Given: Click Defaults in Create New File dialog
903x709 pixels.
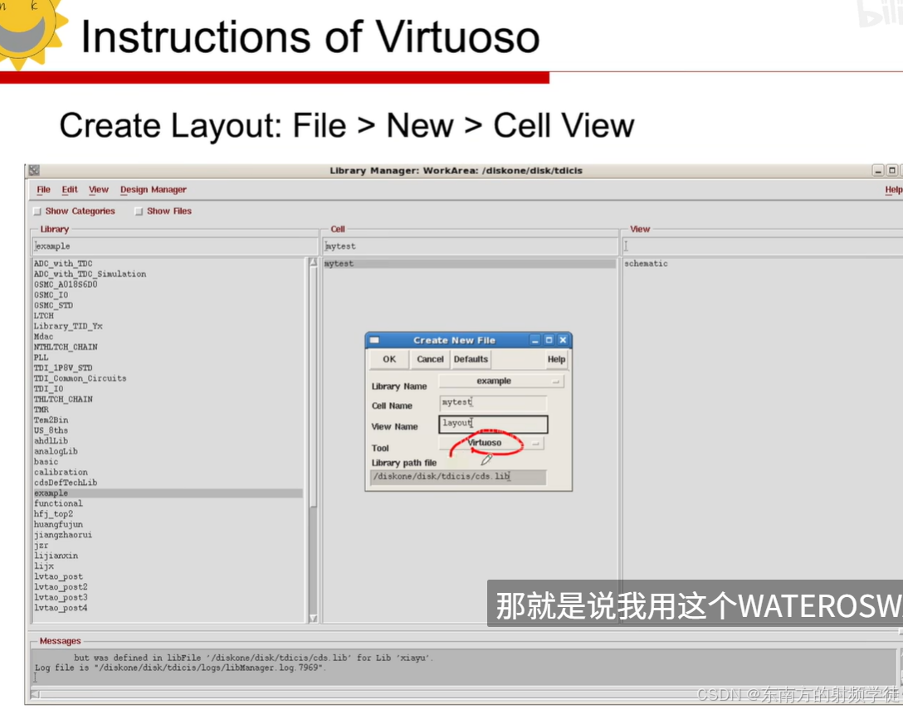Looking at the screenshot, I should [471, 359].
